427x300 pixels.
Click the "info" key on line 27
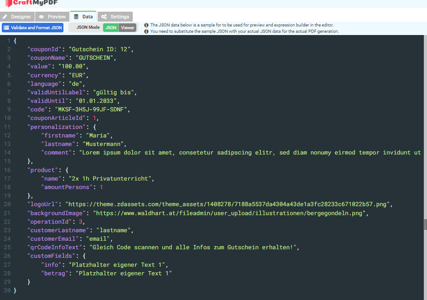click(x=51, y=265)
